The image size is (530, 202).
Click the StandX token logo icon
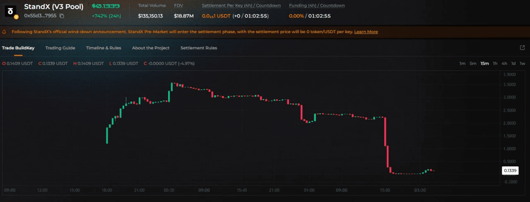[11, 10]
